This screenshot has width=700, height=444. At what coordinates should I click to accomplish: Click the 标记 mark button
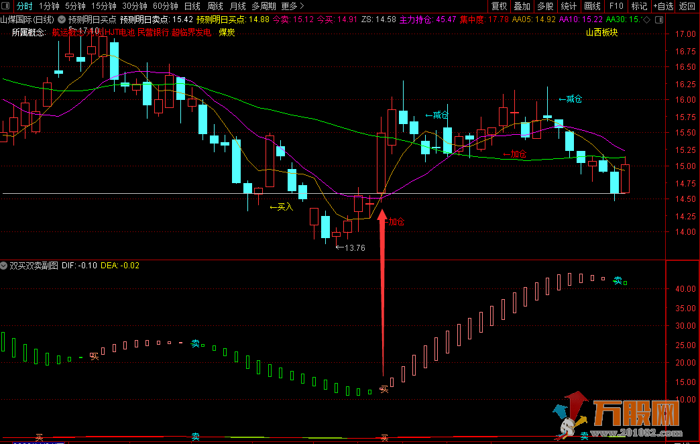point(639,6)
